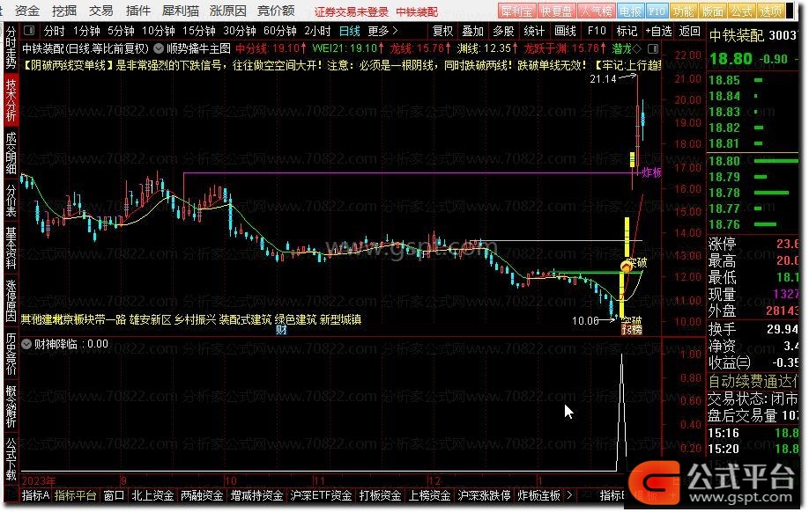Open the 顺势擒牛主图 indicator dropdown circle
The image size is (809, 512).
pos(159,49)
